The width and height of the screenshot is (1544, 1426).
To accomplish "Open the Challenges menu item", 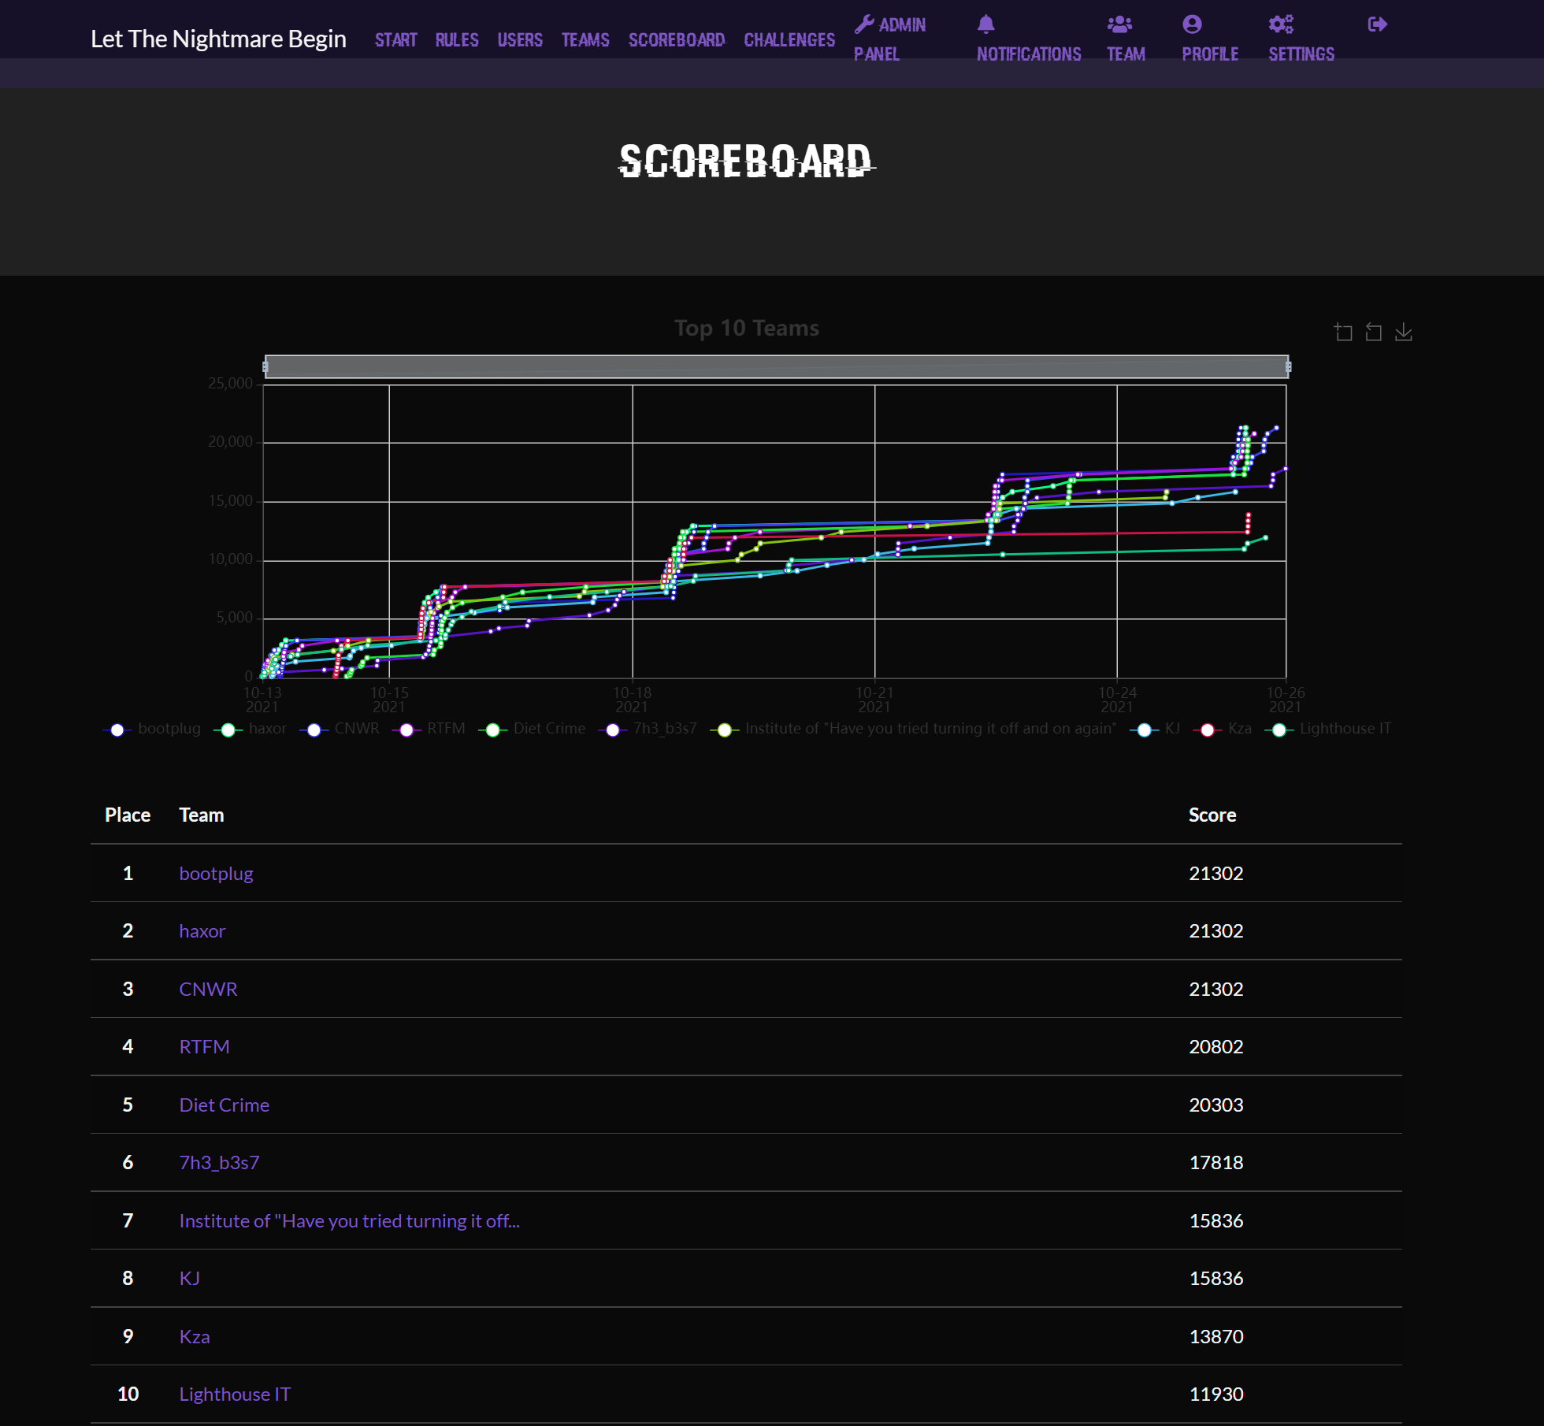I will coord(789,39).
